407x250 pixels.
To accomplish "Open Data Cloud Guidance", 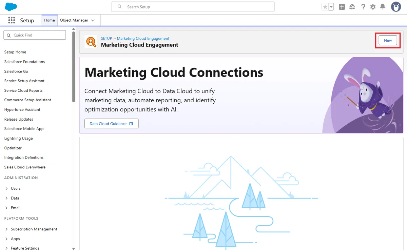I will click(x=111, y=124).
